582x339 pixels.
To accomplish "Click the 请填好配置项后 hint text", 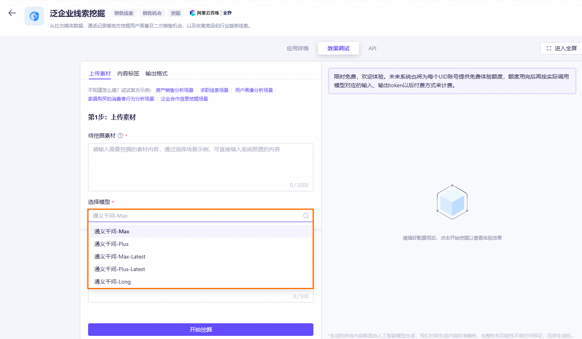I will pos(452,238).
